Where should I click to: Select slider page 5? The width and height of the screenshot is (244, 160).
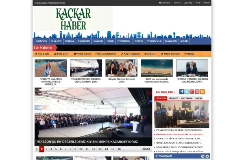tap(56, 149)
